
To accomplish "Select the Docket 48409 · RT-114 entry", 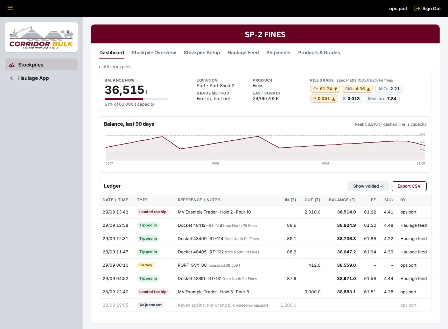I will click(201, 239).
